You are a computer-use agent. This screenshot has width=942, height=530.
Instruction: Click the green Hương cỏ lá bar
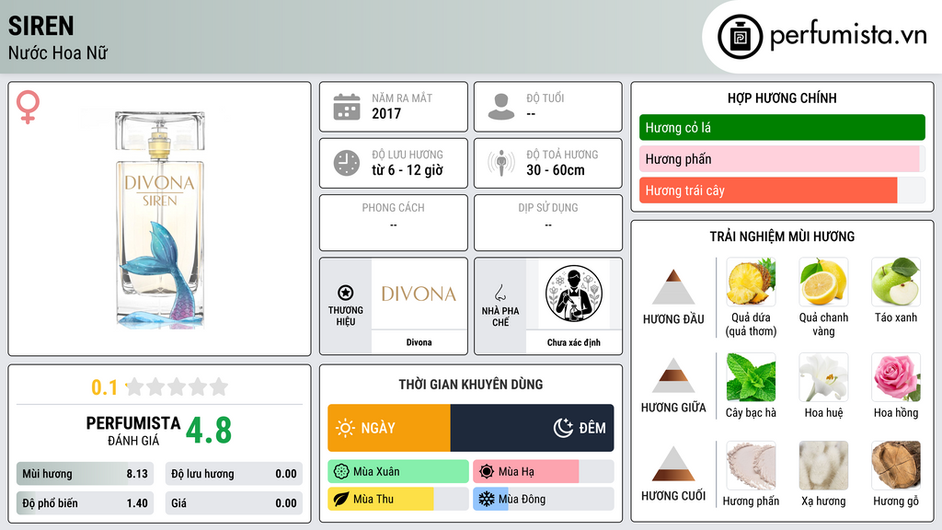coord(782,127)
